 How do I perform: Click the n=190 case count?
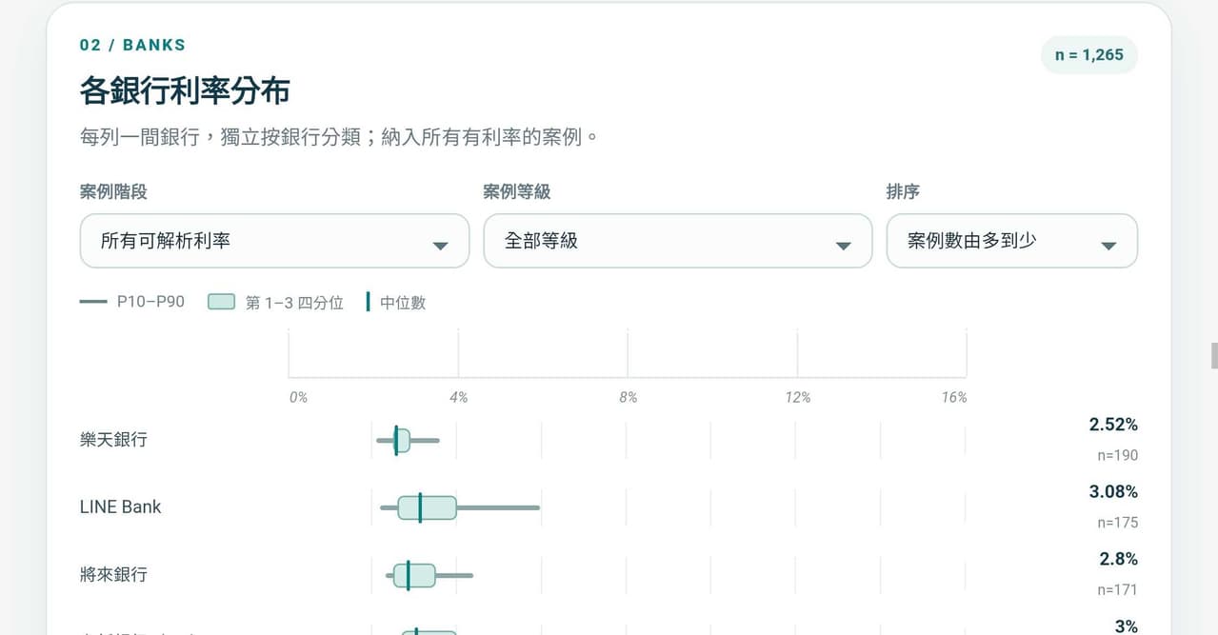[1117, 455]
